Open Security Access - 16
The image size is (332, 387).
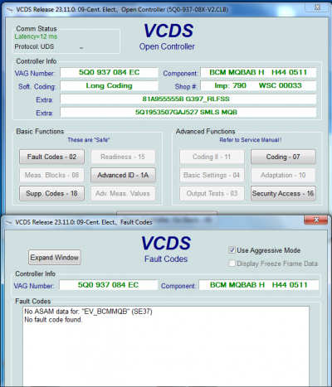(283, 193)
